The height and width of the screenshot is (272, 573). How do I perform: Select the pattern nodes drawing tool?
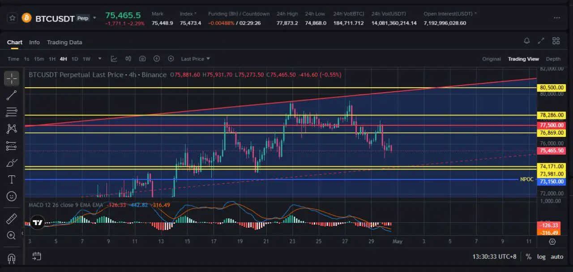pos(12,129)
